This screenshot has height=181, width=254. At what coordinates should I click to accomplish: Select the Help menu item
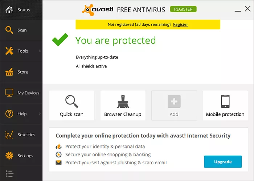pyautogui.click(x=21, y=114)
